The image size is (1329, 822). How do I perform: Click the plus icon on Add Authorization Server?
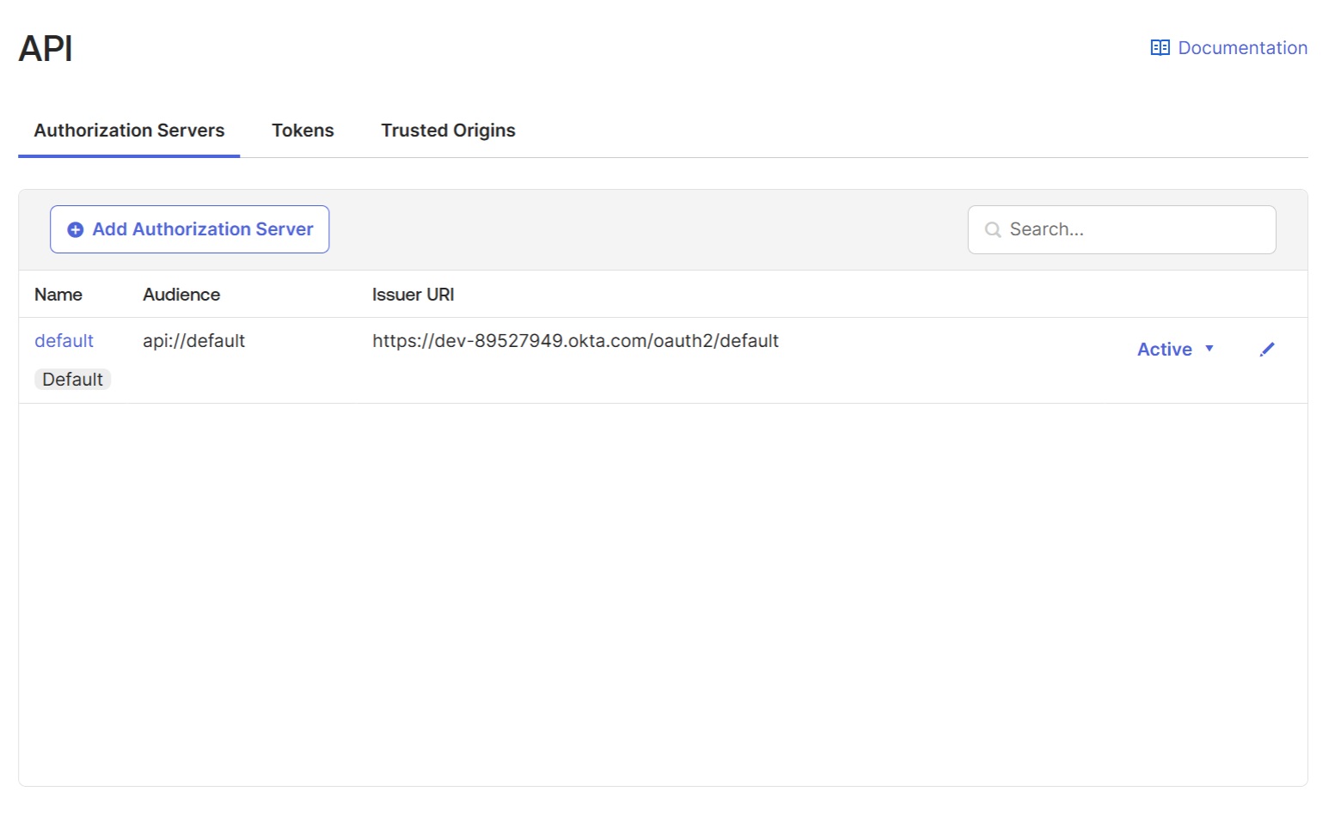click(x=75, y=229)
